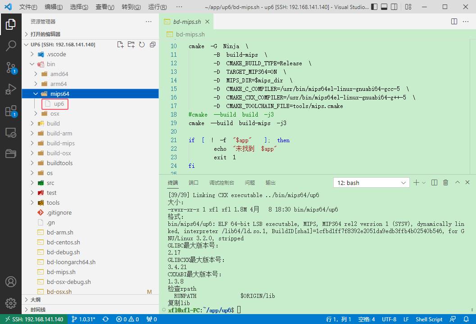Open the Run and Debug view
476x324 pixels.
pos(11,89)
